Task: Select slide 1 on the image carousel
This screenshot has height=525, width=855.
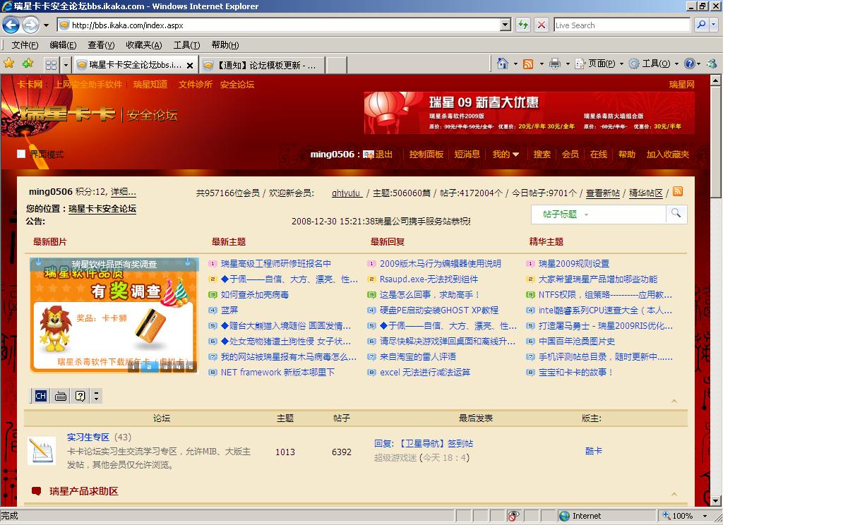Action: coord(133,367)
